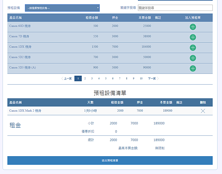Jump to pagination page 8

pos(127,79)
